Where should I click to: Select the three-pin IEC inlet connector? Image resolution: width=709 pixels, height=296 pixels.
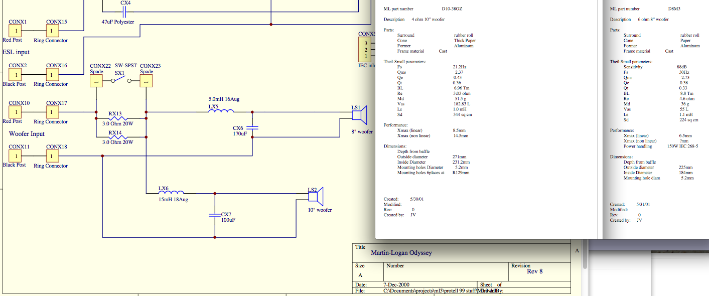tap(366, 50)
